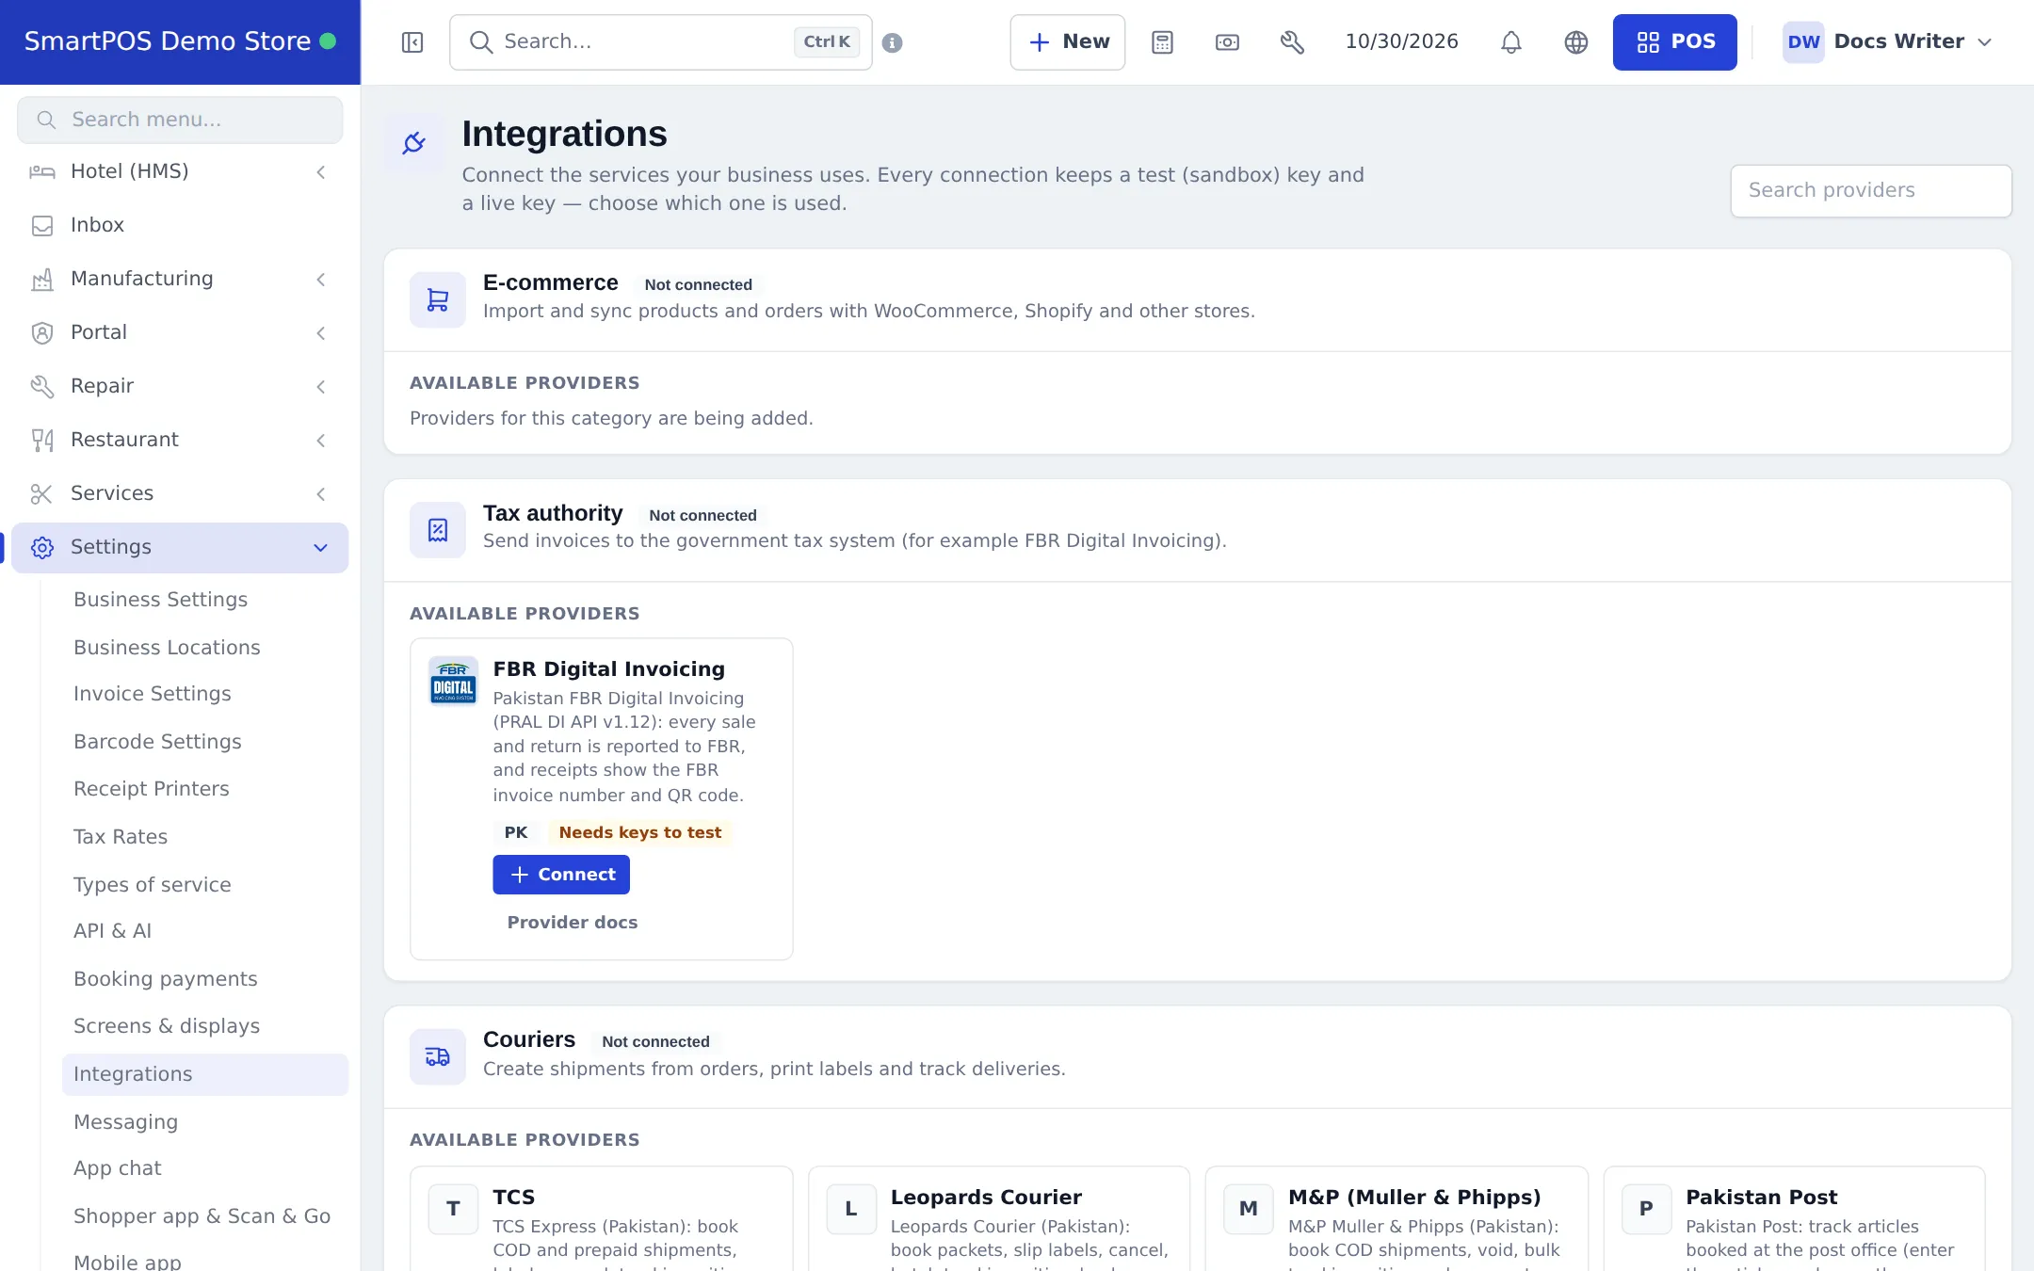2034x1271 pixels.
Task: Click the M&P letter M badge
Action: (1249, 1209)
